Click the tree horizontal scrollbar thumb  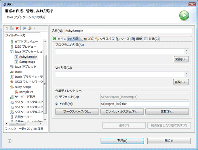pos(17,124)
